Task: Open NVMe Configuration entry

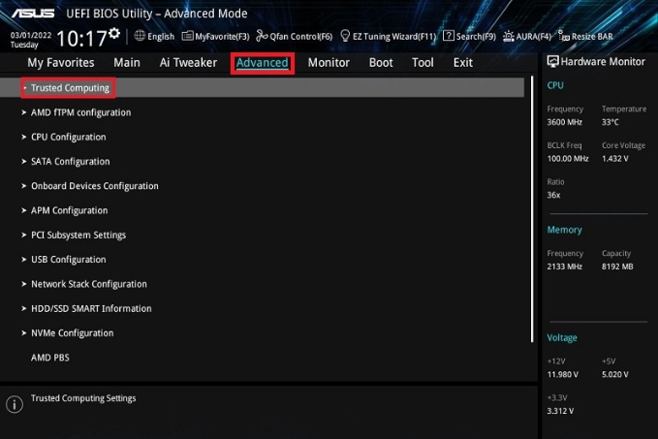Action: click(x=72, y=332)
